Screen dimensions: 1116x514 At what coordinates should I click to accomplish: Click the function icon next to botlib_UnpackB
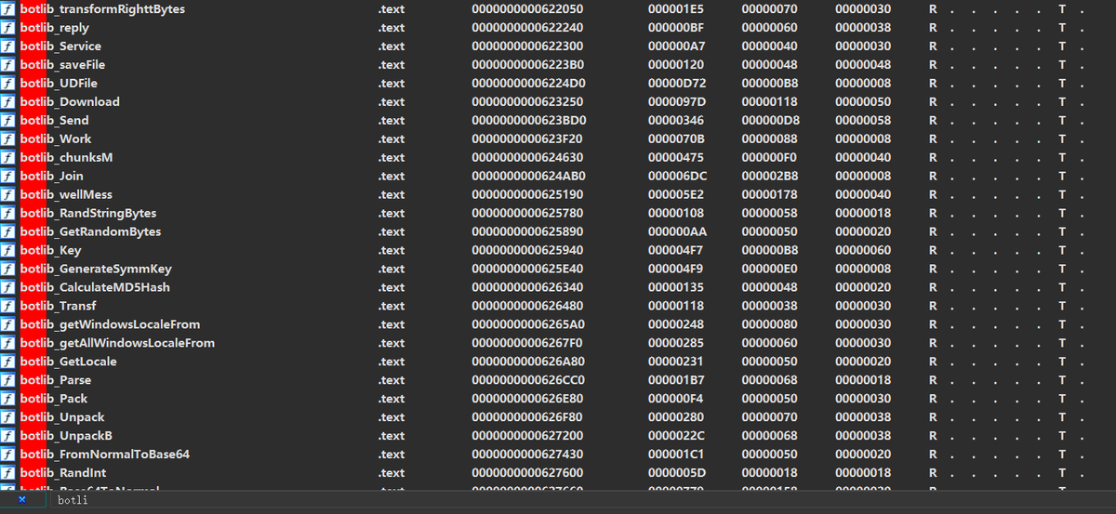[x=8, y=436]
